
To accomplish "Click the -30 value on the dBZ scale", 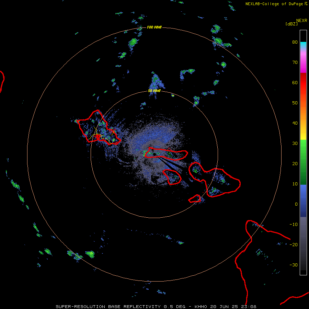I will (x=294, y=265).
